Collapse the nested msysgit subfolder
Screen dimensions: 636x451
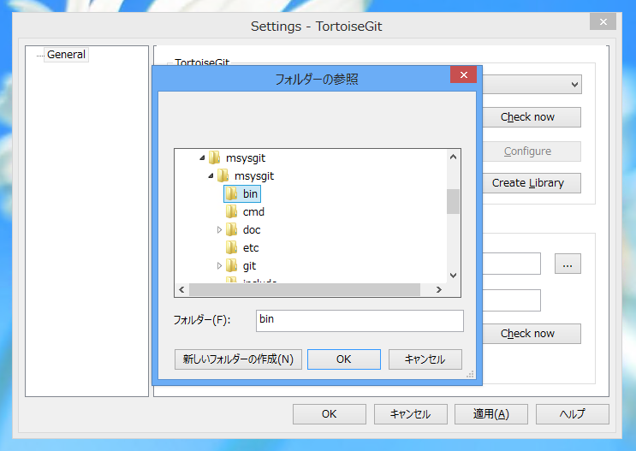pos(211,176)
